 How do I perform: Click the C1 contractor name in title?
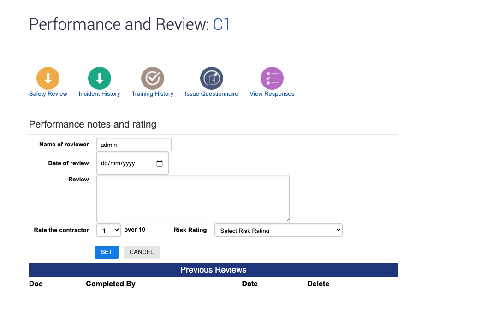222,24
